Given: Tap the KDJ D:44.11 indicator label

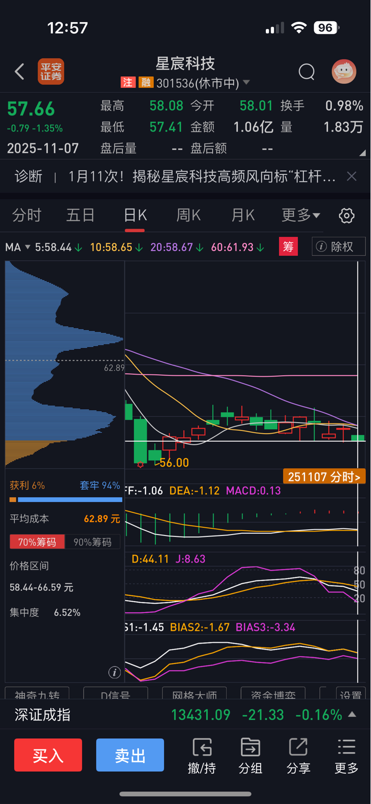Looking at the screenshot, I should tap(150, 559).
